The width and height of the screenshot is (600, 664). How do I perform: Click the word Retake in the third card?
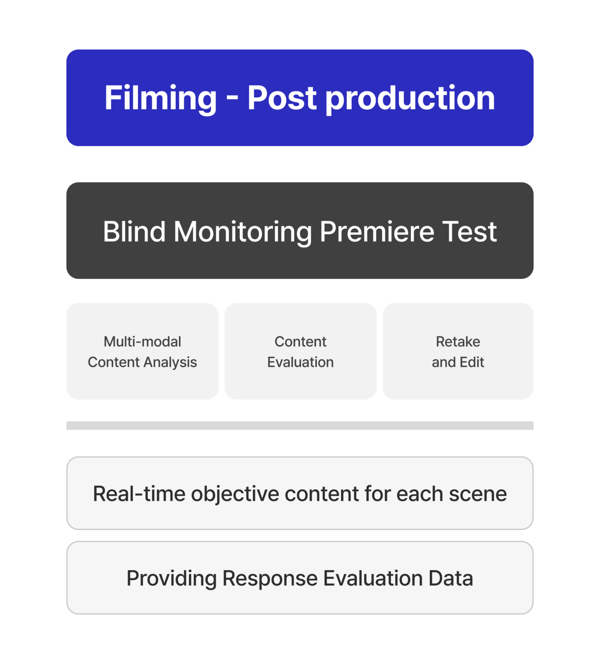click(x=458, y=341)
